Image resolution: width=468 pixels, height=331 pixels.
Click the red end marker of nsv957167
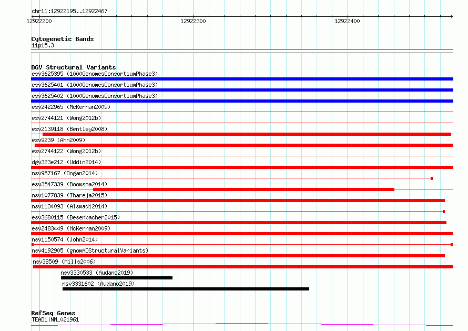click(432, 178)
